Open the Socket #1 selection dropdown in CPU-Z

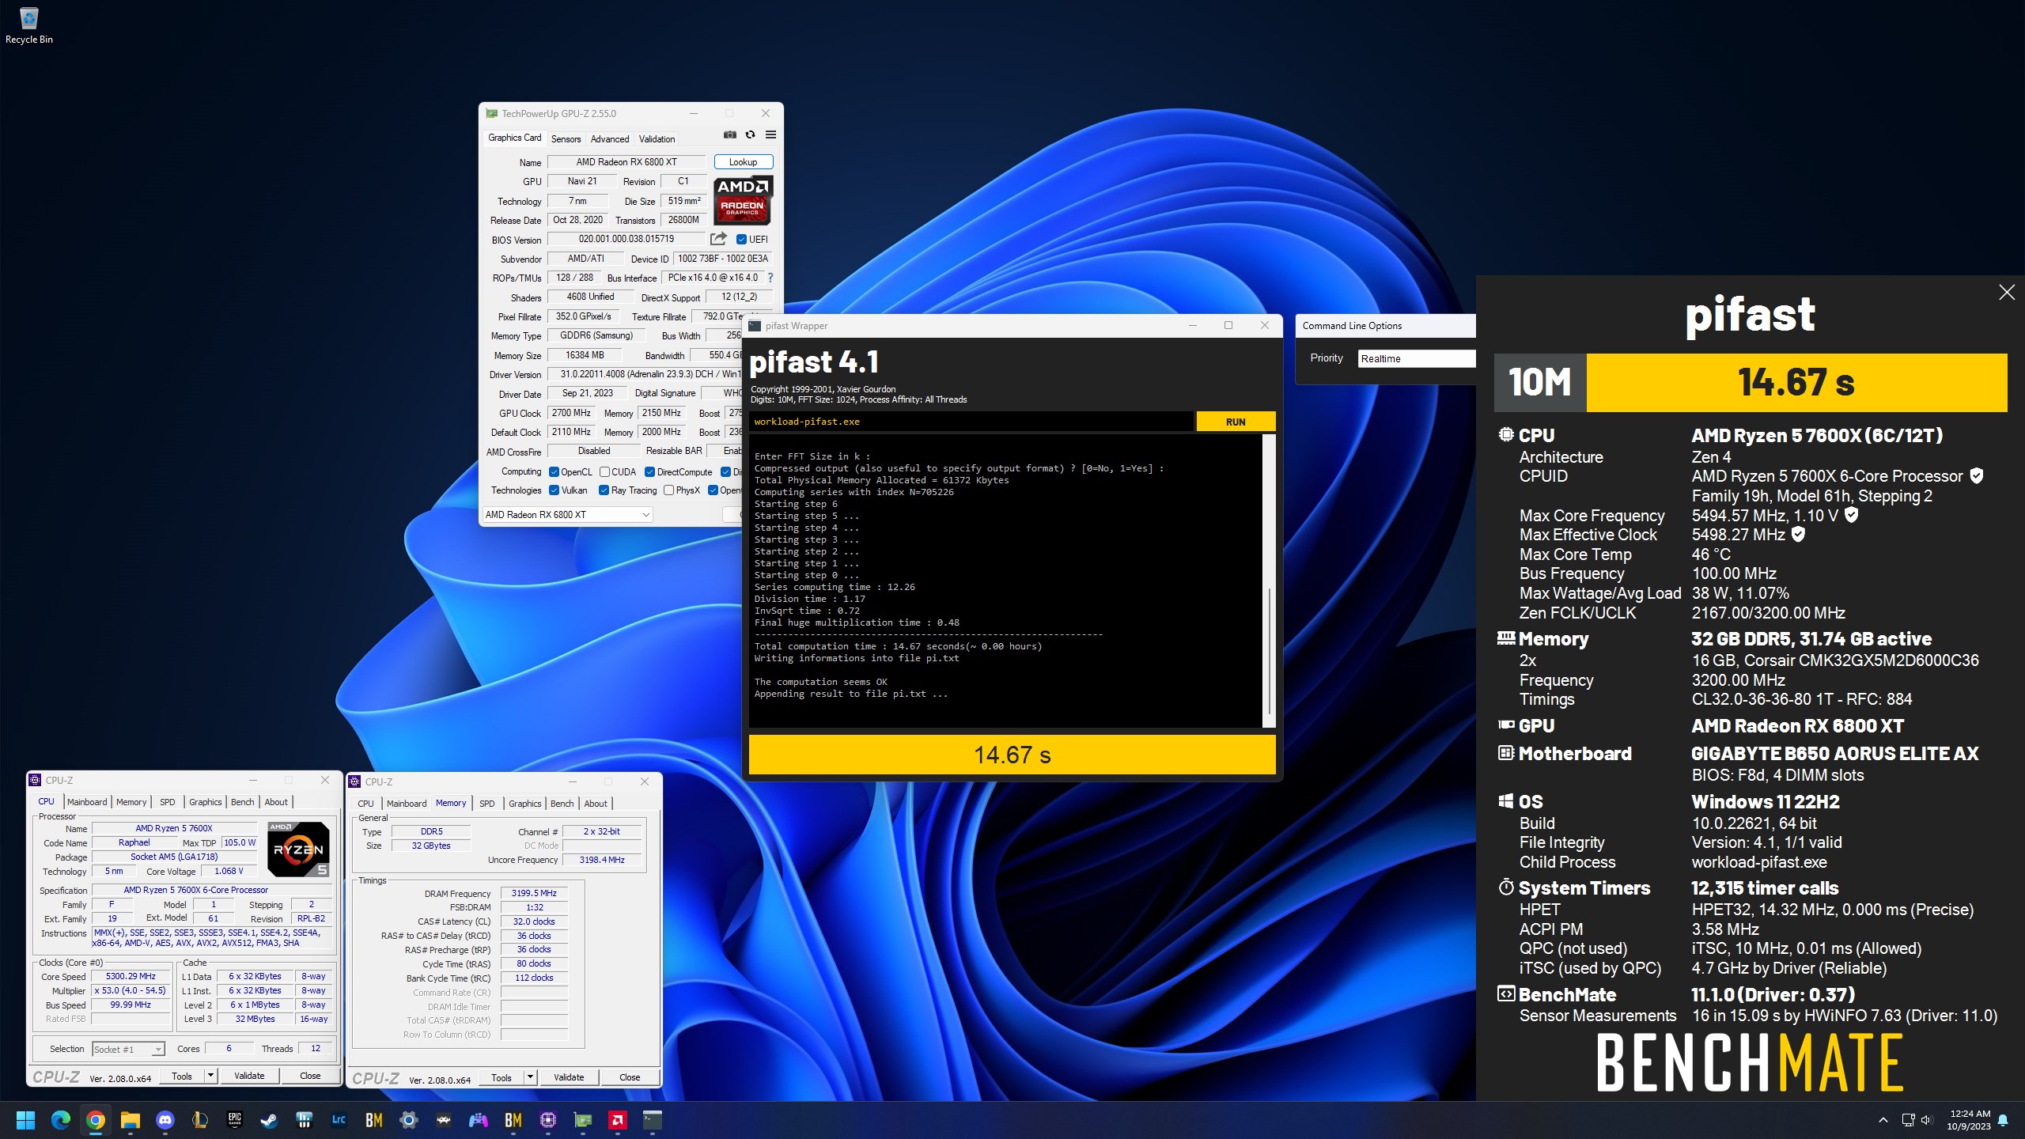128,1050
